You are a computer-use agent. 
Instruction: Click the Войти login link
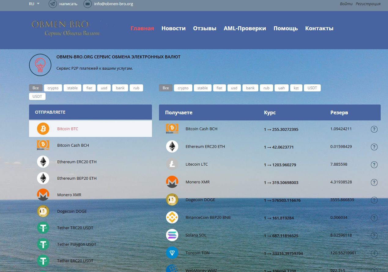point(346,4)
